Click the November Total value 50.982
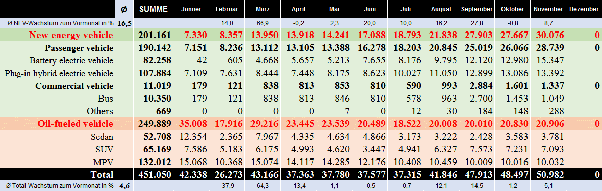602x191 pixels. 549,175
